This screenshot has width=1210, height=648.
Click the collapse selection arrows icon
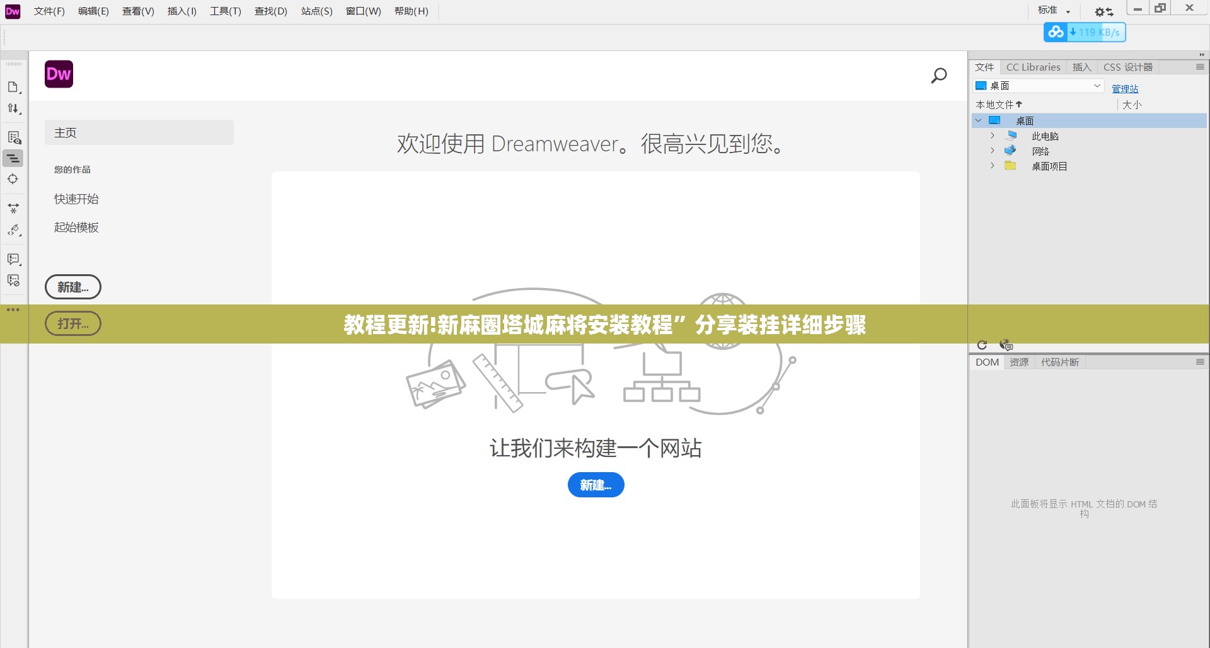click(x=13, y=207)
